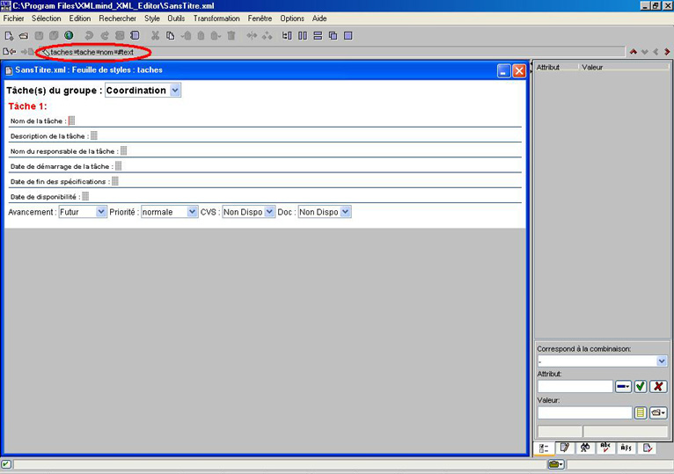
Task: Click the New document toolbar icon
Action: coord(9,36)
